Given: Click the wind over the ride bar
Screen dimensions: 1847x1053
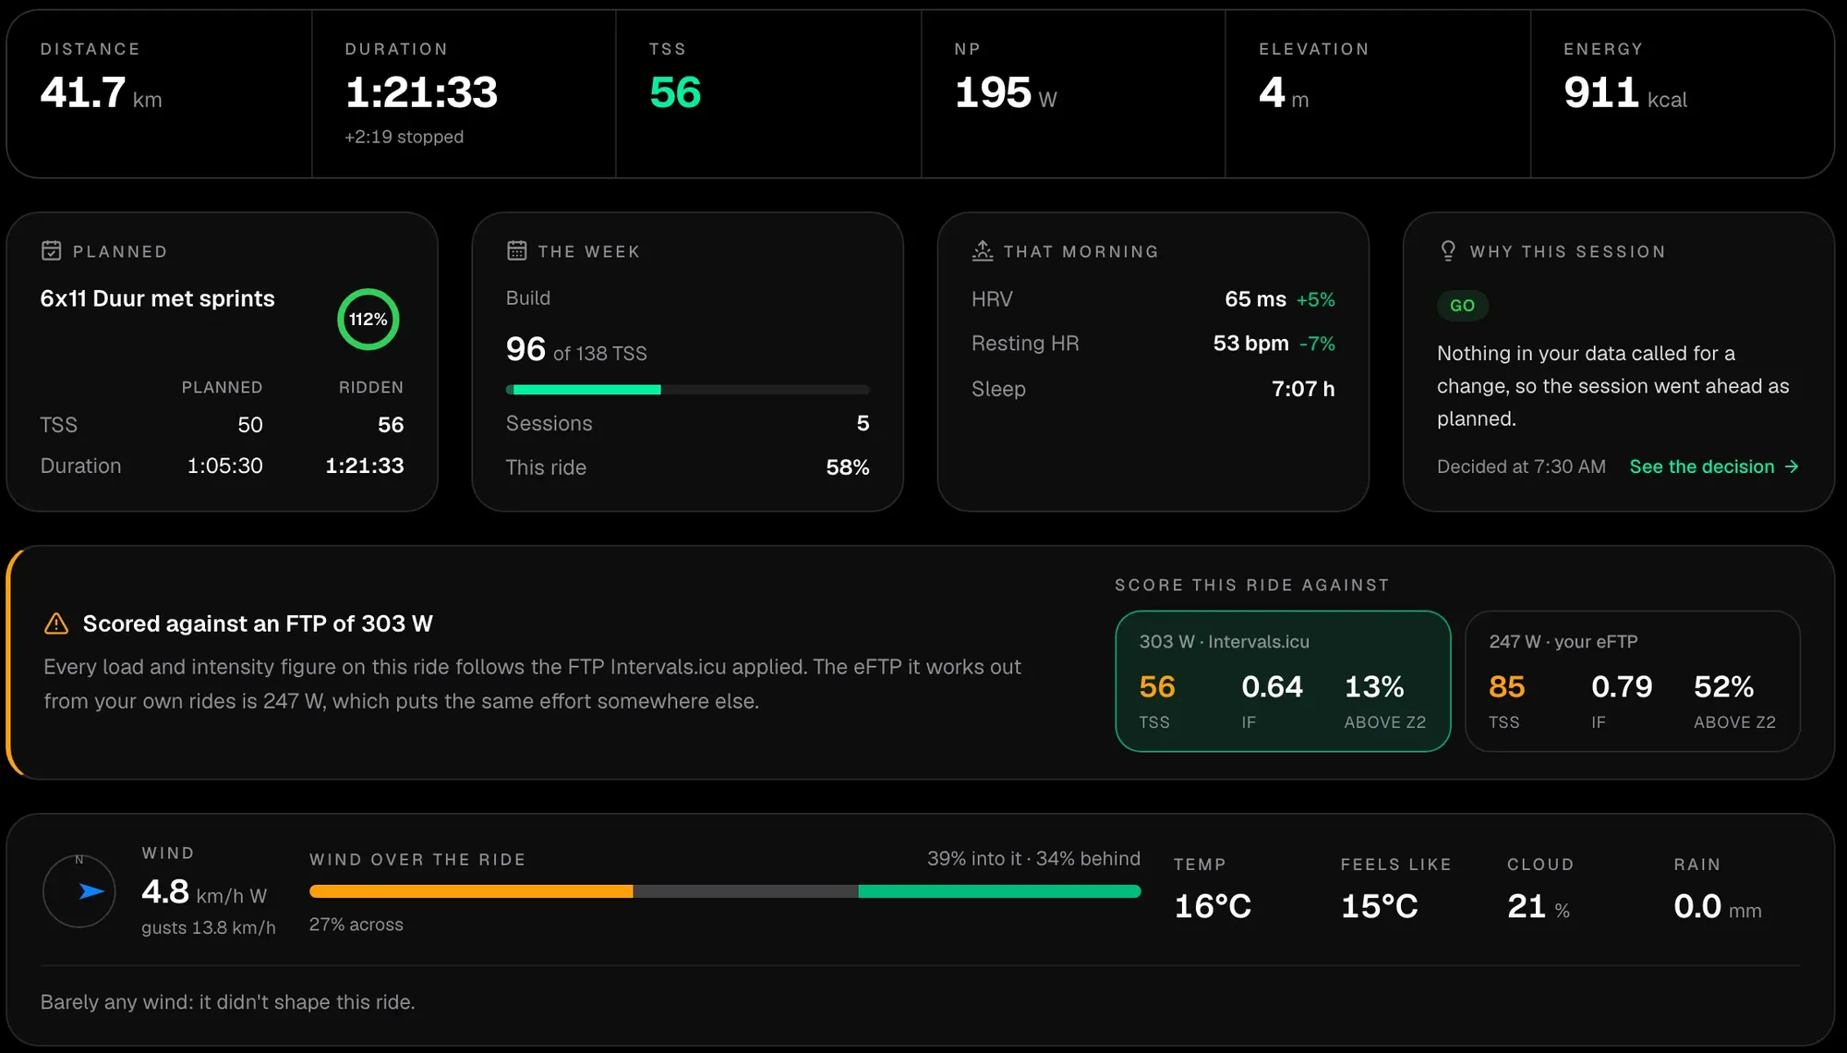Looking at the screenshot, I should point(725,891).
